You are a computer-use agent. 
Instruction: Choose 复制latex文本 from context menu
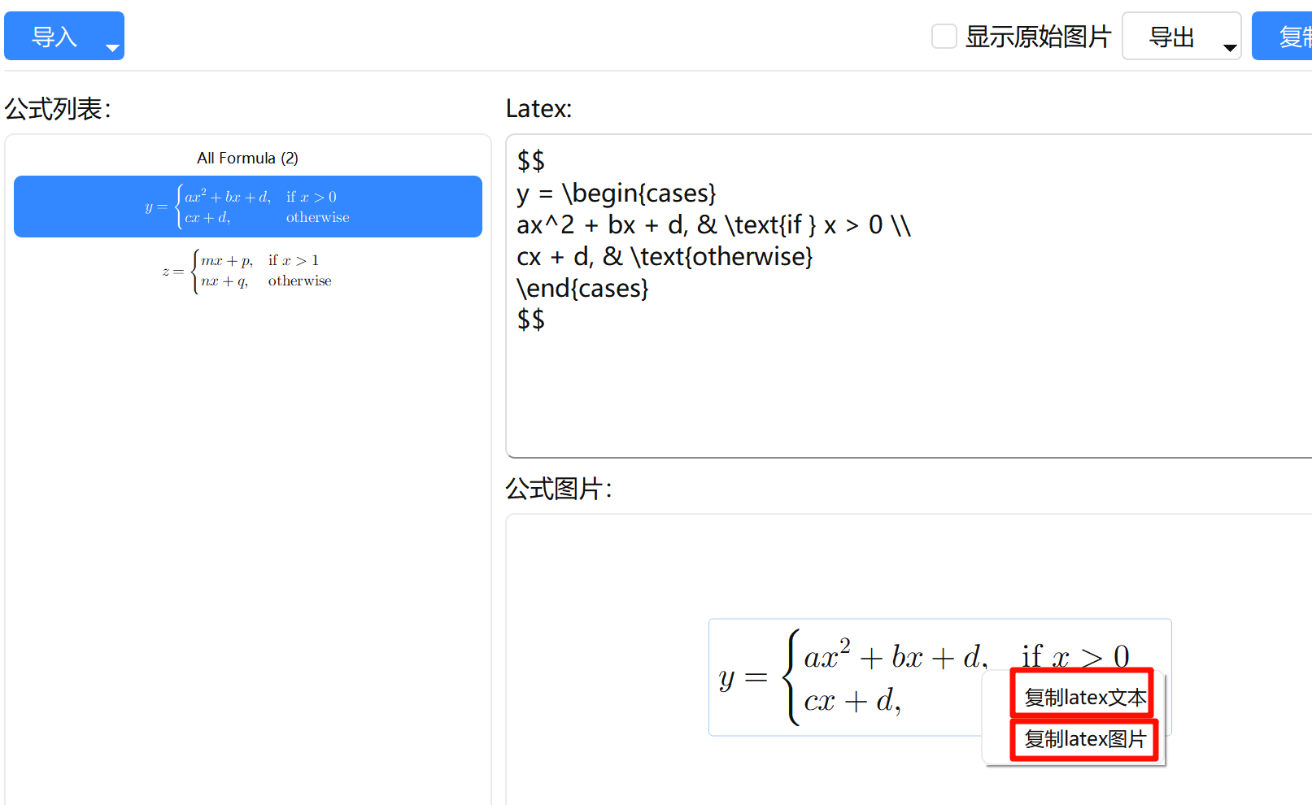(1084, 697)
